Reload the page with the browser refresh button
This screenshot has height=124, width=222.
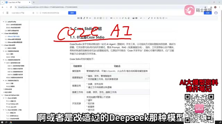[x=11, y=7]
